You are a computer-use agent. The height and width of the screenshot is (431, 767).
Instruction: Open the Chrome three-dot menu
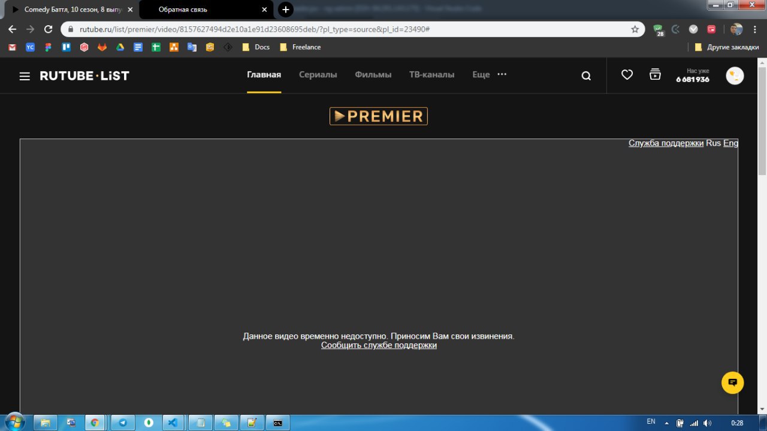tap(756, 29)
